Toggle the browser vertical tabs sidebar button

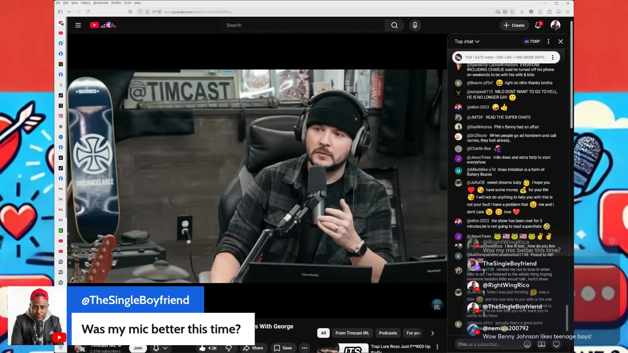click(x=60, y=11)
